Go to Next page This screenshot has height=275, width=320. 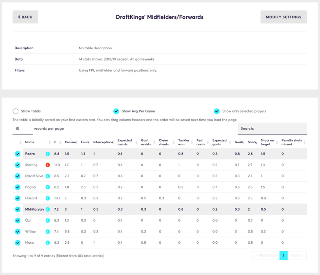click(297, 255)
